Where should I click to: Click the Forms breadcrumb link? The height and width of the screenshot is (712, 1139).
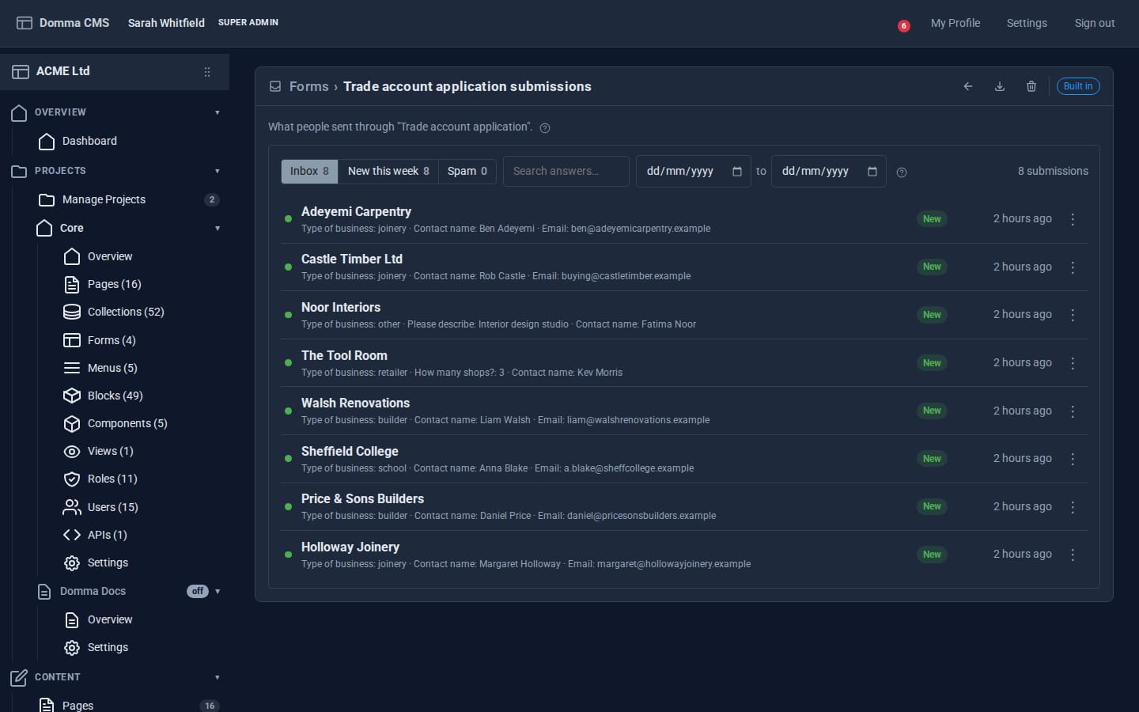(309, 86)
